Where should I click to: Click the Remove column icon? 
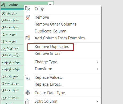click(x=28, y=17)
